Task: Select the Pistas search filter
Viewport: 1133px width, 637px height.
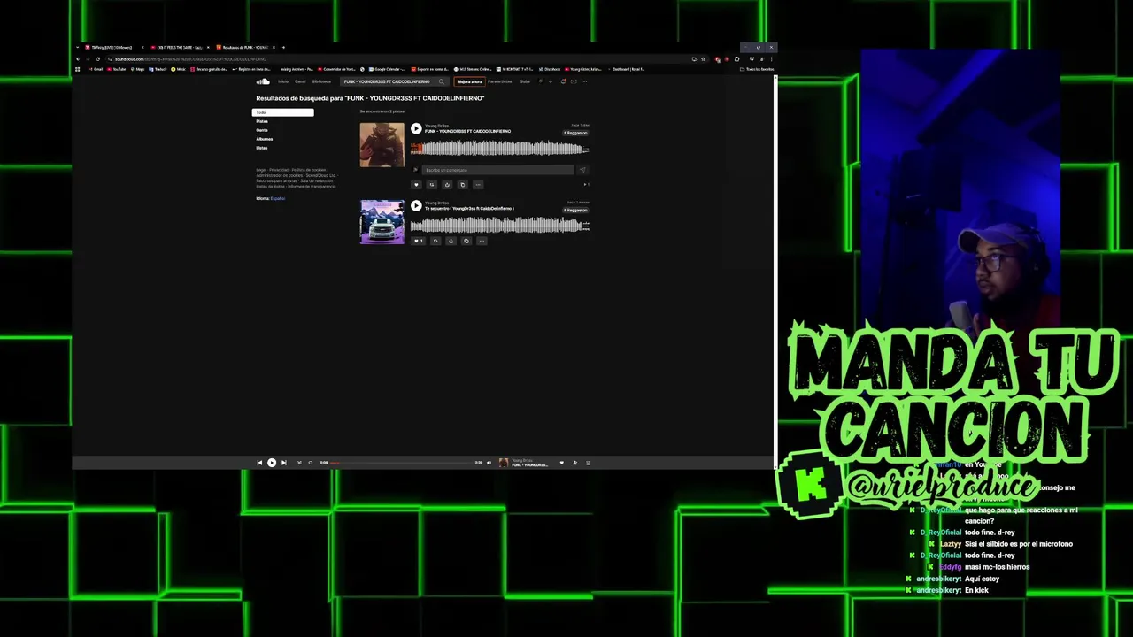Action: point(262,121)
